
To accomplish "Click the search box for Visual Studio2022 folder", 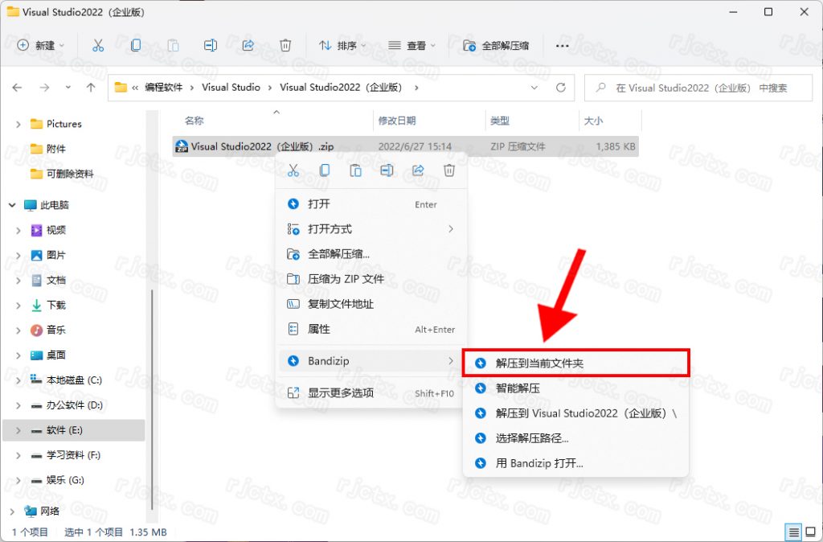I will [x=699, y=88].
